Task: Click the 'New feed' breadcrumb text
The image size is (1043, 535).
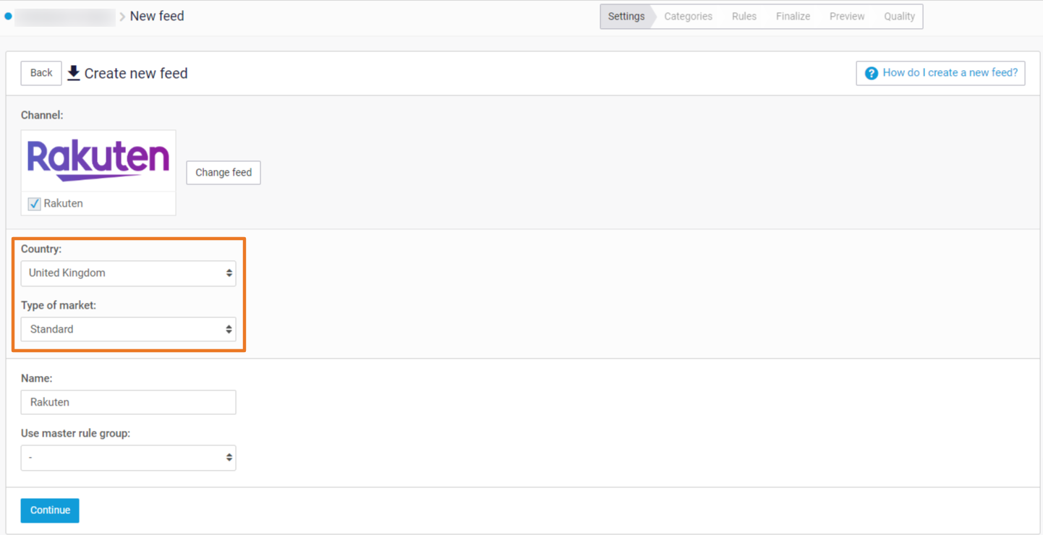Action: 157,16
